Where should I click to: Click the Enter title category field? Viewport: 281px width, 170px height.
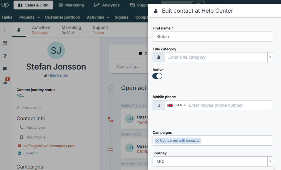(x=216, y=57)
